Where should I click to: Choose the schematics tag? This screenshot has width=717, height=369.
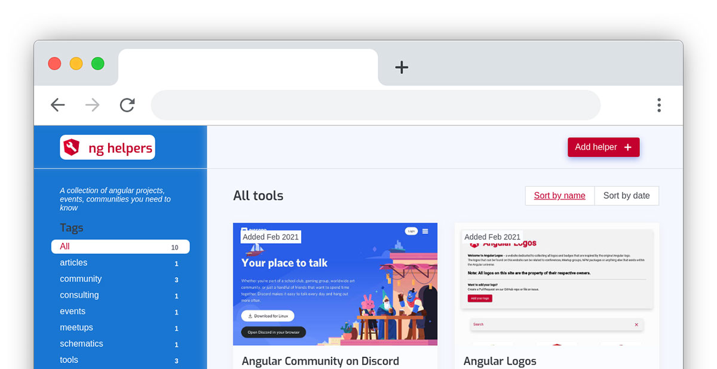point(81,343)
